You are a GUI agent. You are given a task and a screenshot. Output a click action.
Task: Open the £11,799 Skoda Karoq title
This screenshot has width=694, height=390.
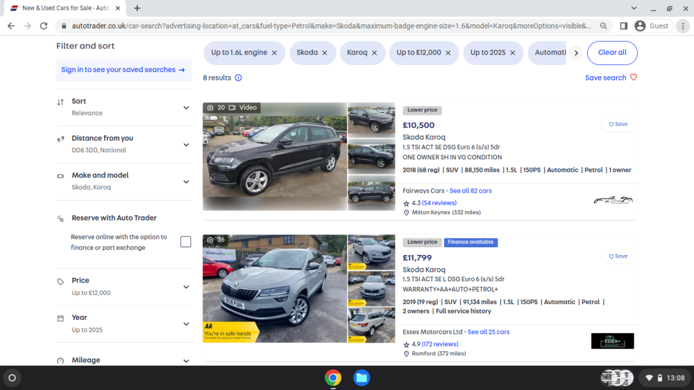click(424, 269)
